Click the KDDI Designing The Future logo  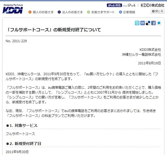[13, 9]
